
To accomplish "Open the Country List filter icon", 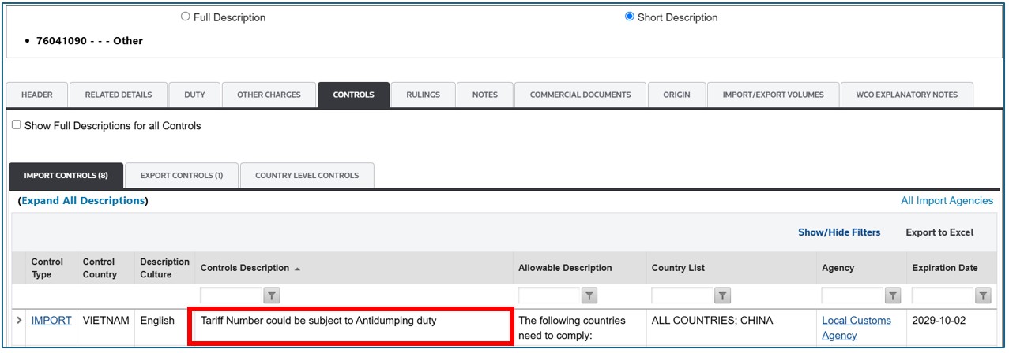I will pos(723,296).
